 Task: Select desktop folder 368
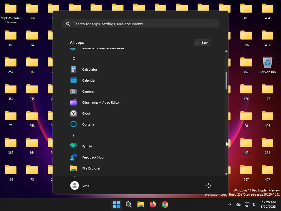click(32, 119)
